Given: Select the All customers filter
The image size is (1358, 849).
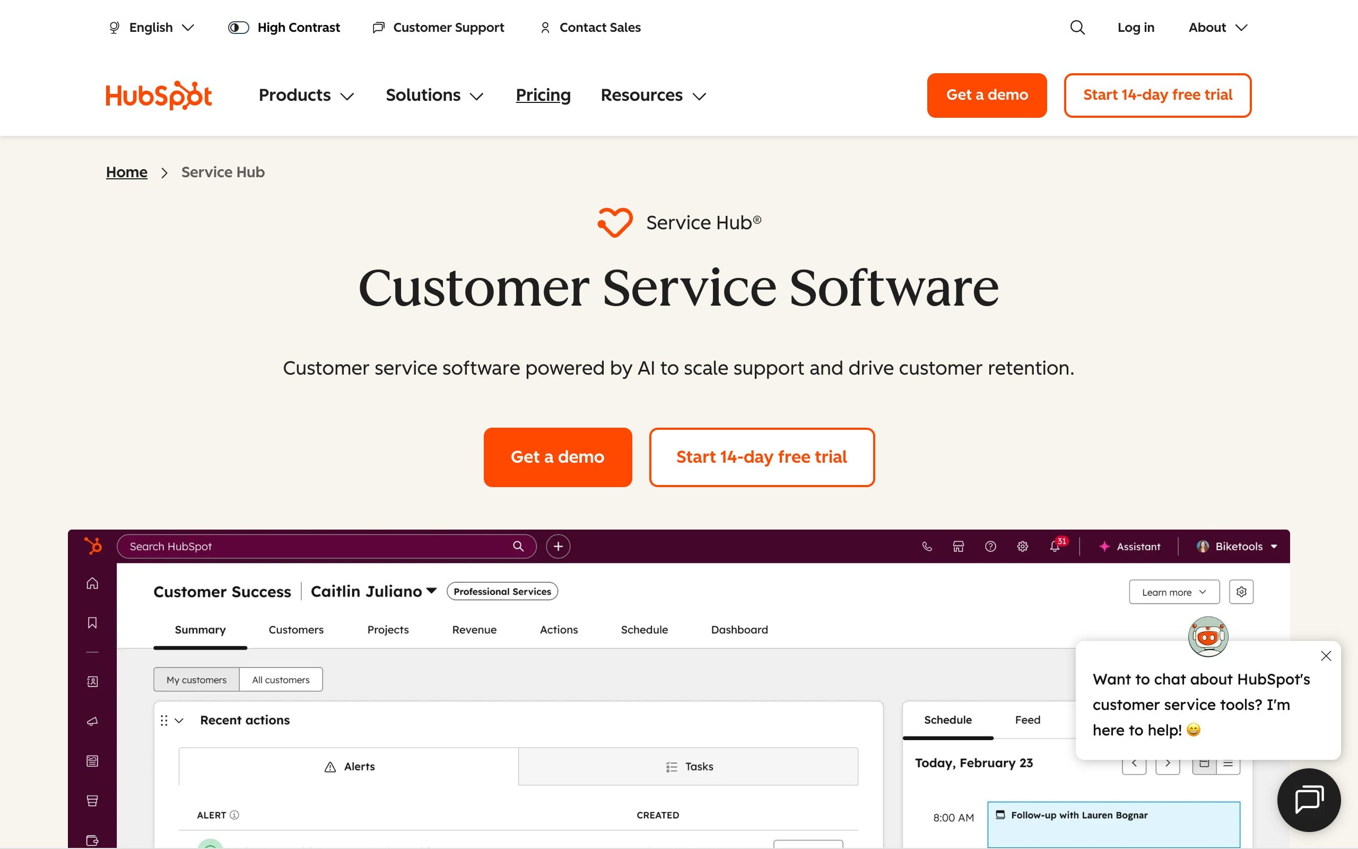Looking at the screenshot, I should 281,679.
